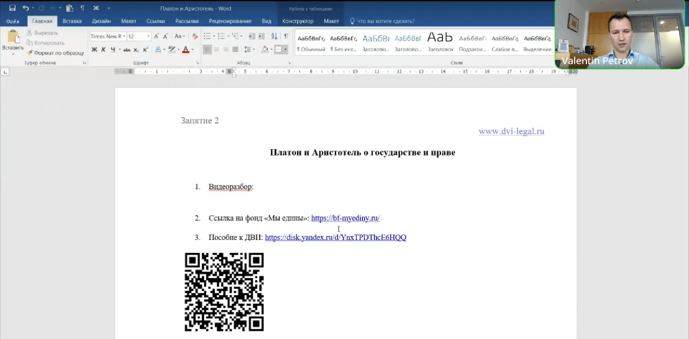Clear all formatting with the eraser icon

tap(195, 36)
